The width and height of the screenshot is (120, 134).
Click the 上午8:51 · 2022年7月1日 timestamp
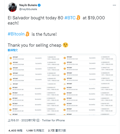24,120
